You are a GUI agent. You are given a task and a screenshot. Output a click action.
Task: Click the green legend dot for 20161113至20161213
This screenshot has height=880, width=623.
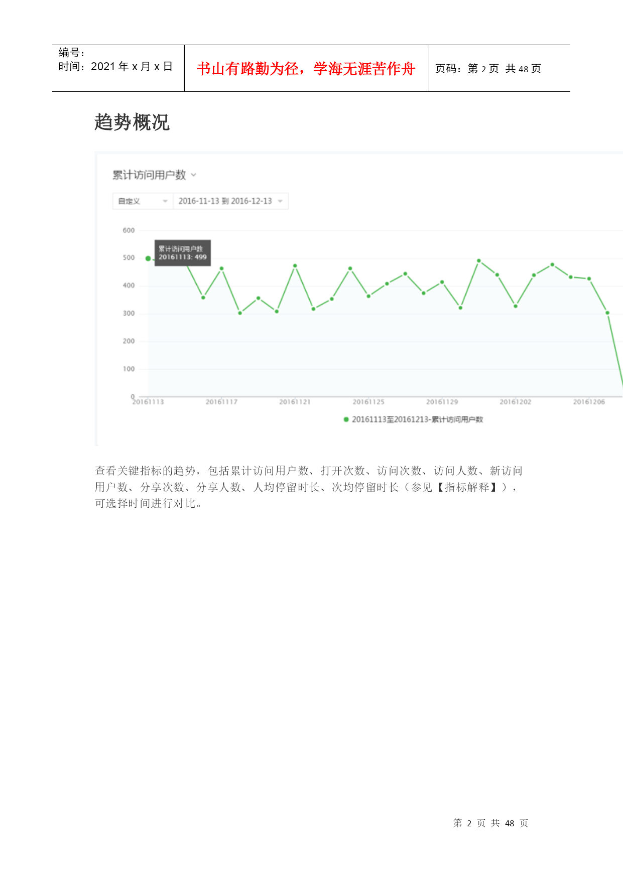coord(346,419)
